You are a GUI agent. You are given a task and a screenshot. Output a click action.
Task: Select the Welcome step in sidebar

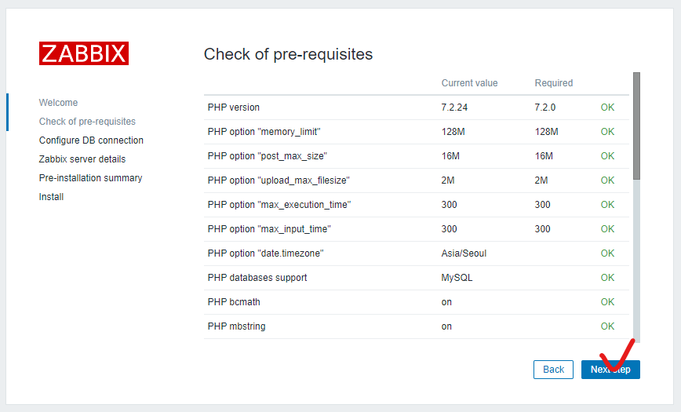click(x=58, y=103)
